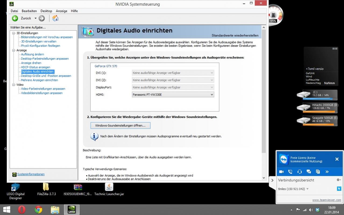Open tlmiles session dropdown arrow
The height and width of the screenshot is (215, 344).
coord(307,189)
